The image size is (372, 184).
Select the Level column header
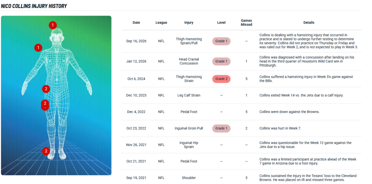coord(221,23)
